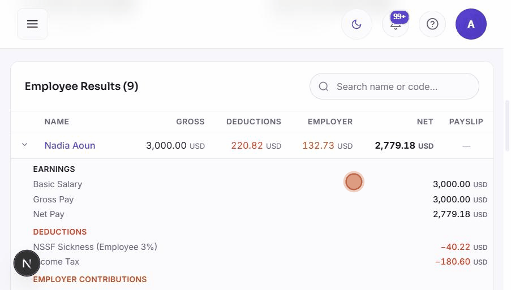Click the DEDUCTIONS column header
Screen dimensions: 511x290
tap(254, 122)
